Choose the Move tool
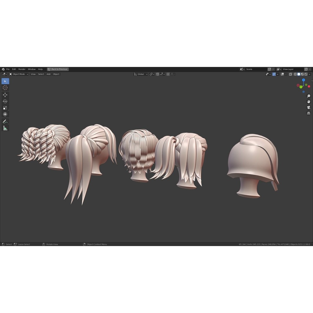This screenshot has width=313, height=313. click(5, 95)
